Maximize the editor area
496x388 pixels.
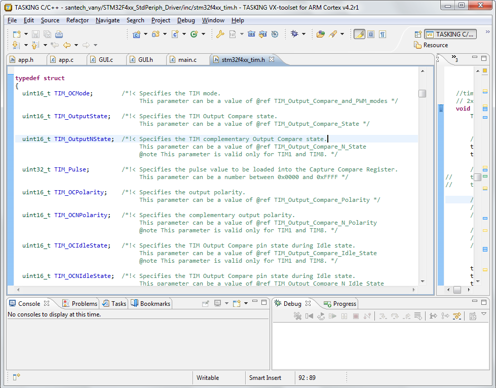pyautogui.click(x=484, y=58)
